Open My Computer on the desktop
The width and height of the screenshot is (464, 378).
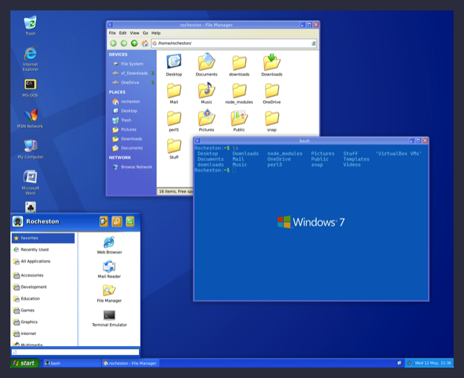[30, 149]
